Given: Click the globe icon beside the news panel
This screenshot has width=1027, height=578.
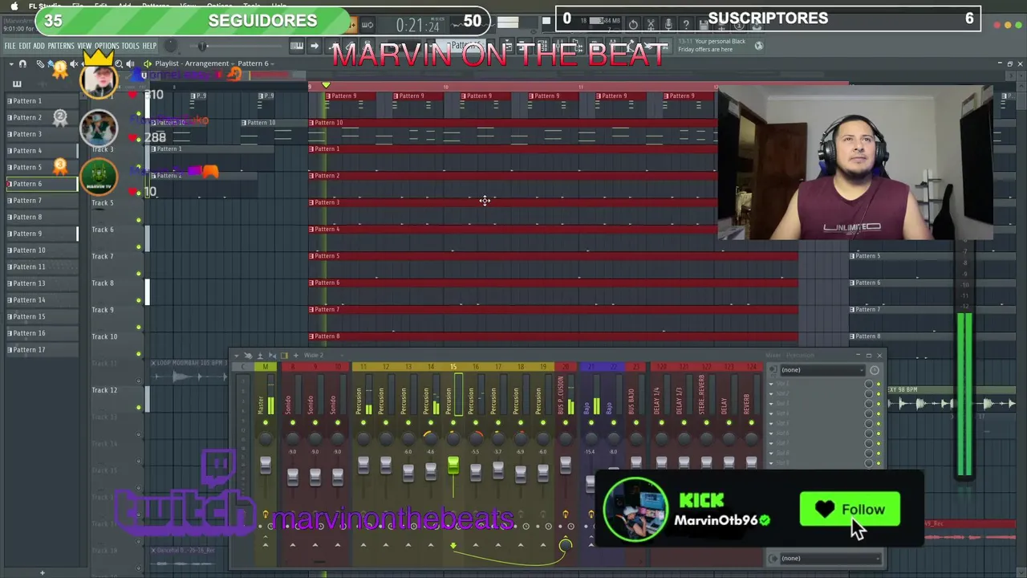Looking at the screenshot, I should coord(758,46).
